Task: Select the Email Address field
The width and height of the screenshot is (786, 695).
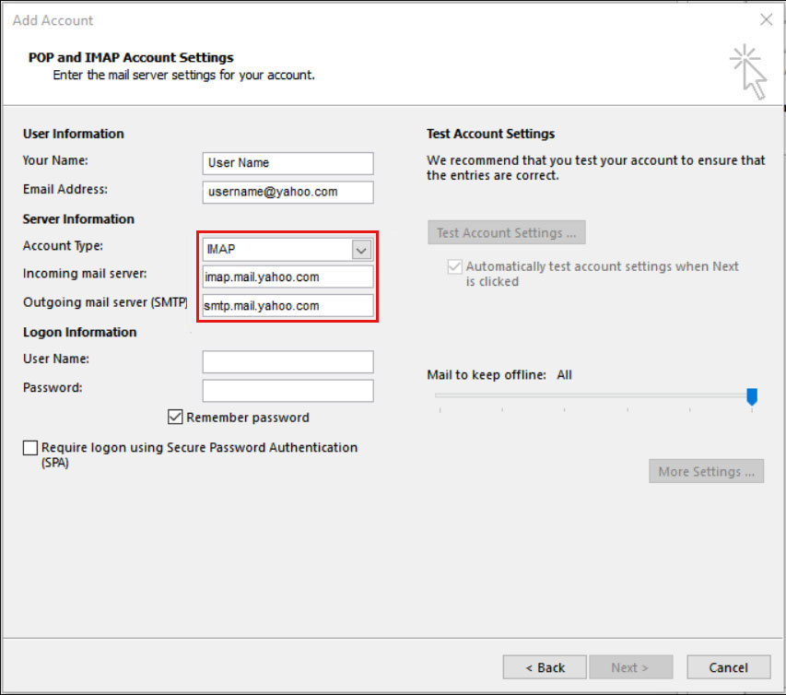Action: coord(287,192)
